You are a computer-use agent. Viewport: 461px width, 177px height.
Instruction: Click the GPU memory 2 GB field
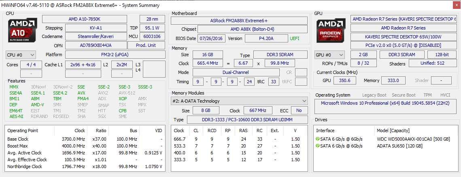(363, 55)
